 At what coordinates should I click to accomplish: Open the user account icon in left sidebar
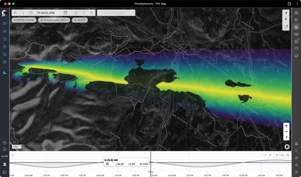click(x=5, y=164)
